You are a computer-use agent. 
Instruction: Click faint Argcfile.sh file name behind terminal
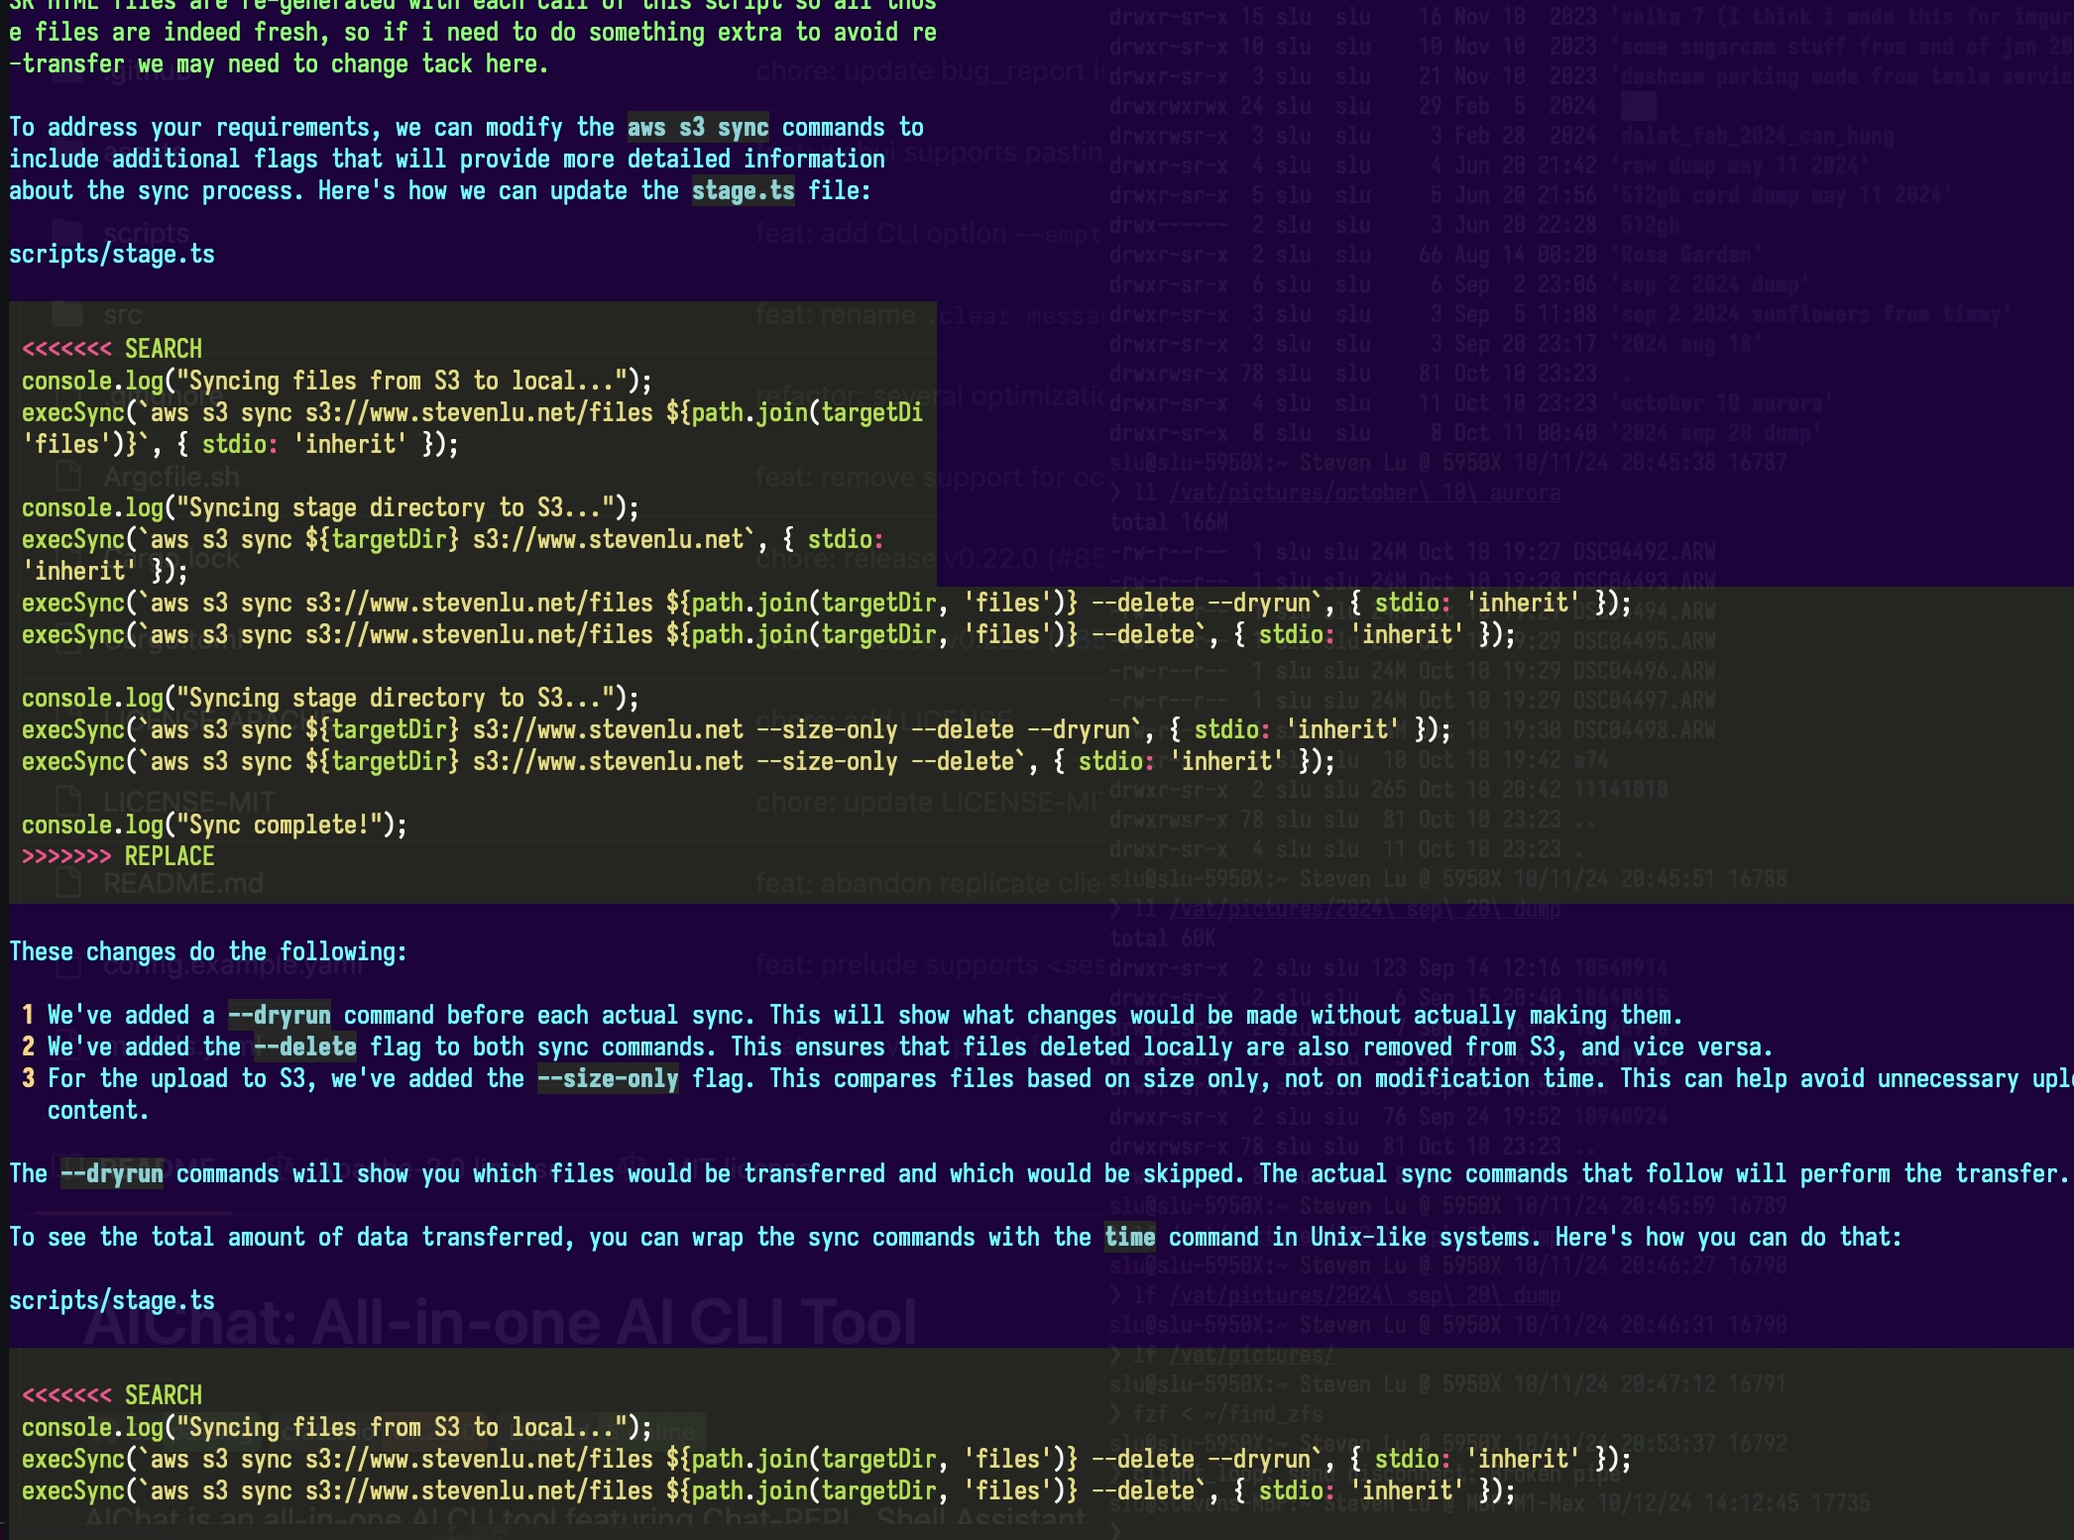(172, 478)
